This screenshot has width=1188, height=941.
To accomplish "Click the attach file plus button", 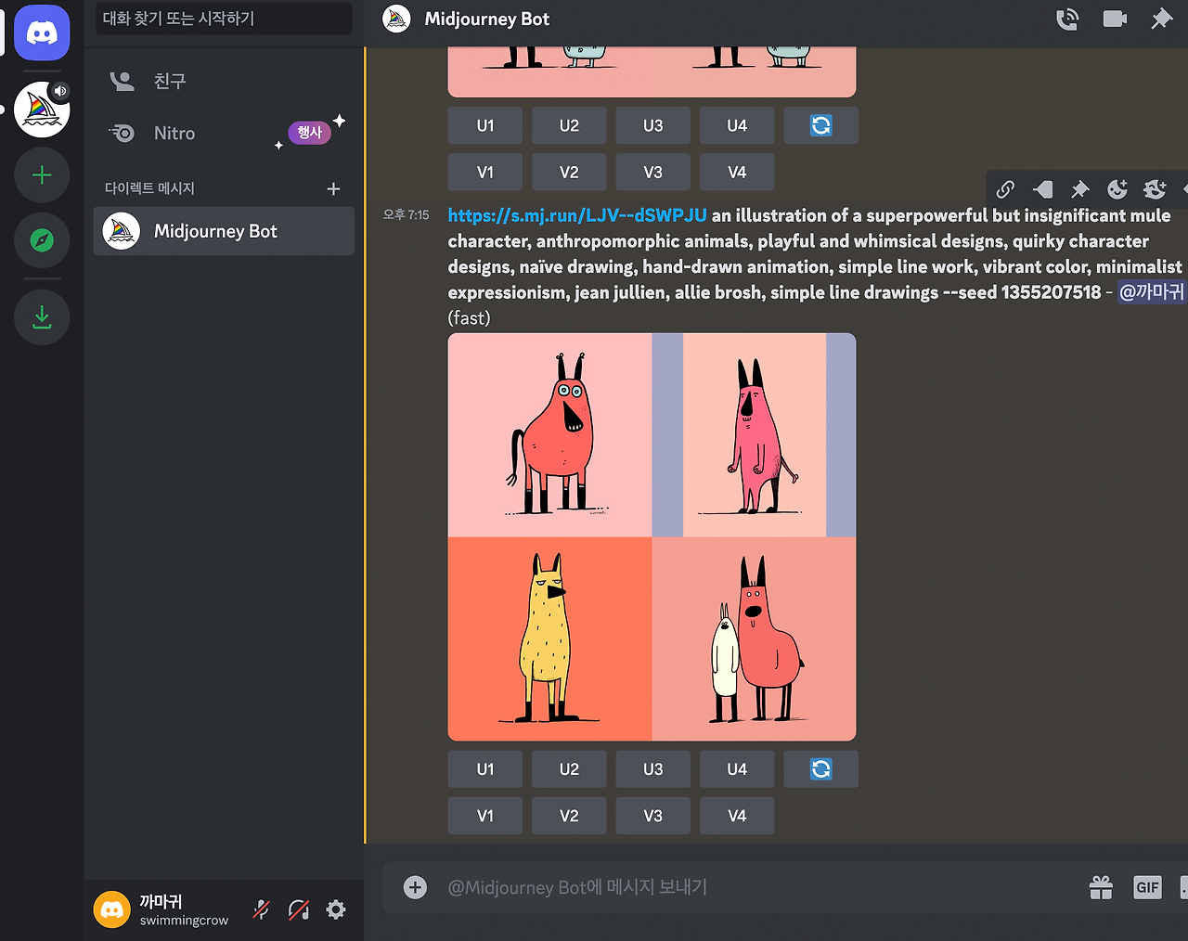I will [415, 887].
